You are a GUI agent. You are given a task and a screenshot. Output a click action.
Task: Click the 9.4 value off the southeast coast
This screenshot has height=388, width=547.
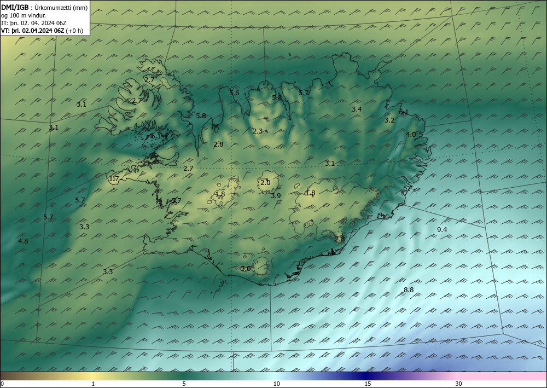click(442, 230)
